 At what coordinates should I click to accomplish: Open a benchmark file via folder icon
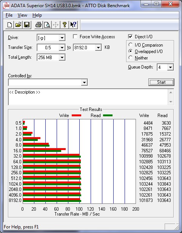click(x=18, y=25)
